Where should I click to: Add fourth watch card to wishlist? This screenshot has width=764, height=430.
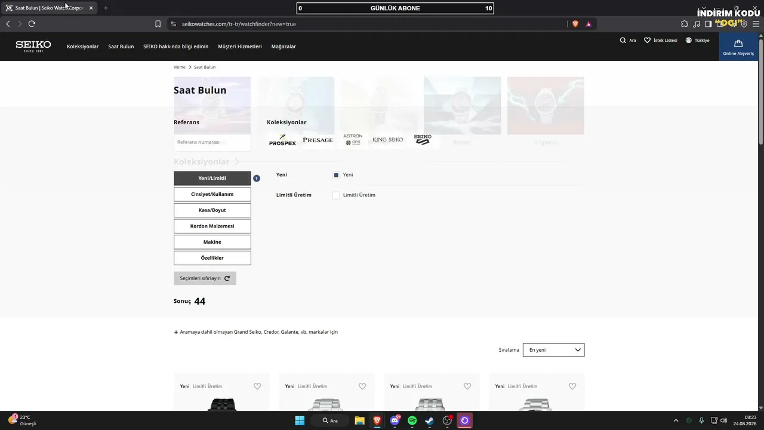pyautogui.click(x=572, y=386)
